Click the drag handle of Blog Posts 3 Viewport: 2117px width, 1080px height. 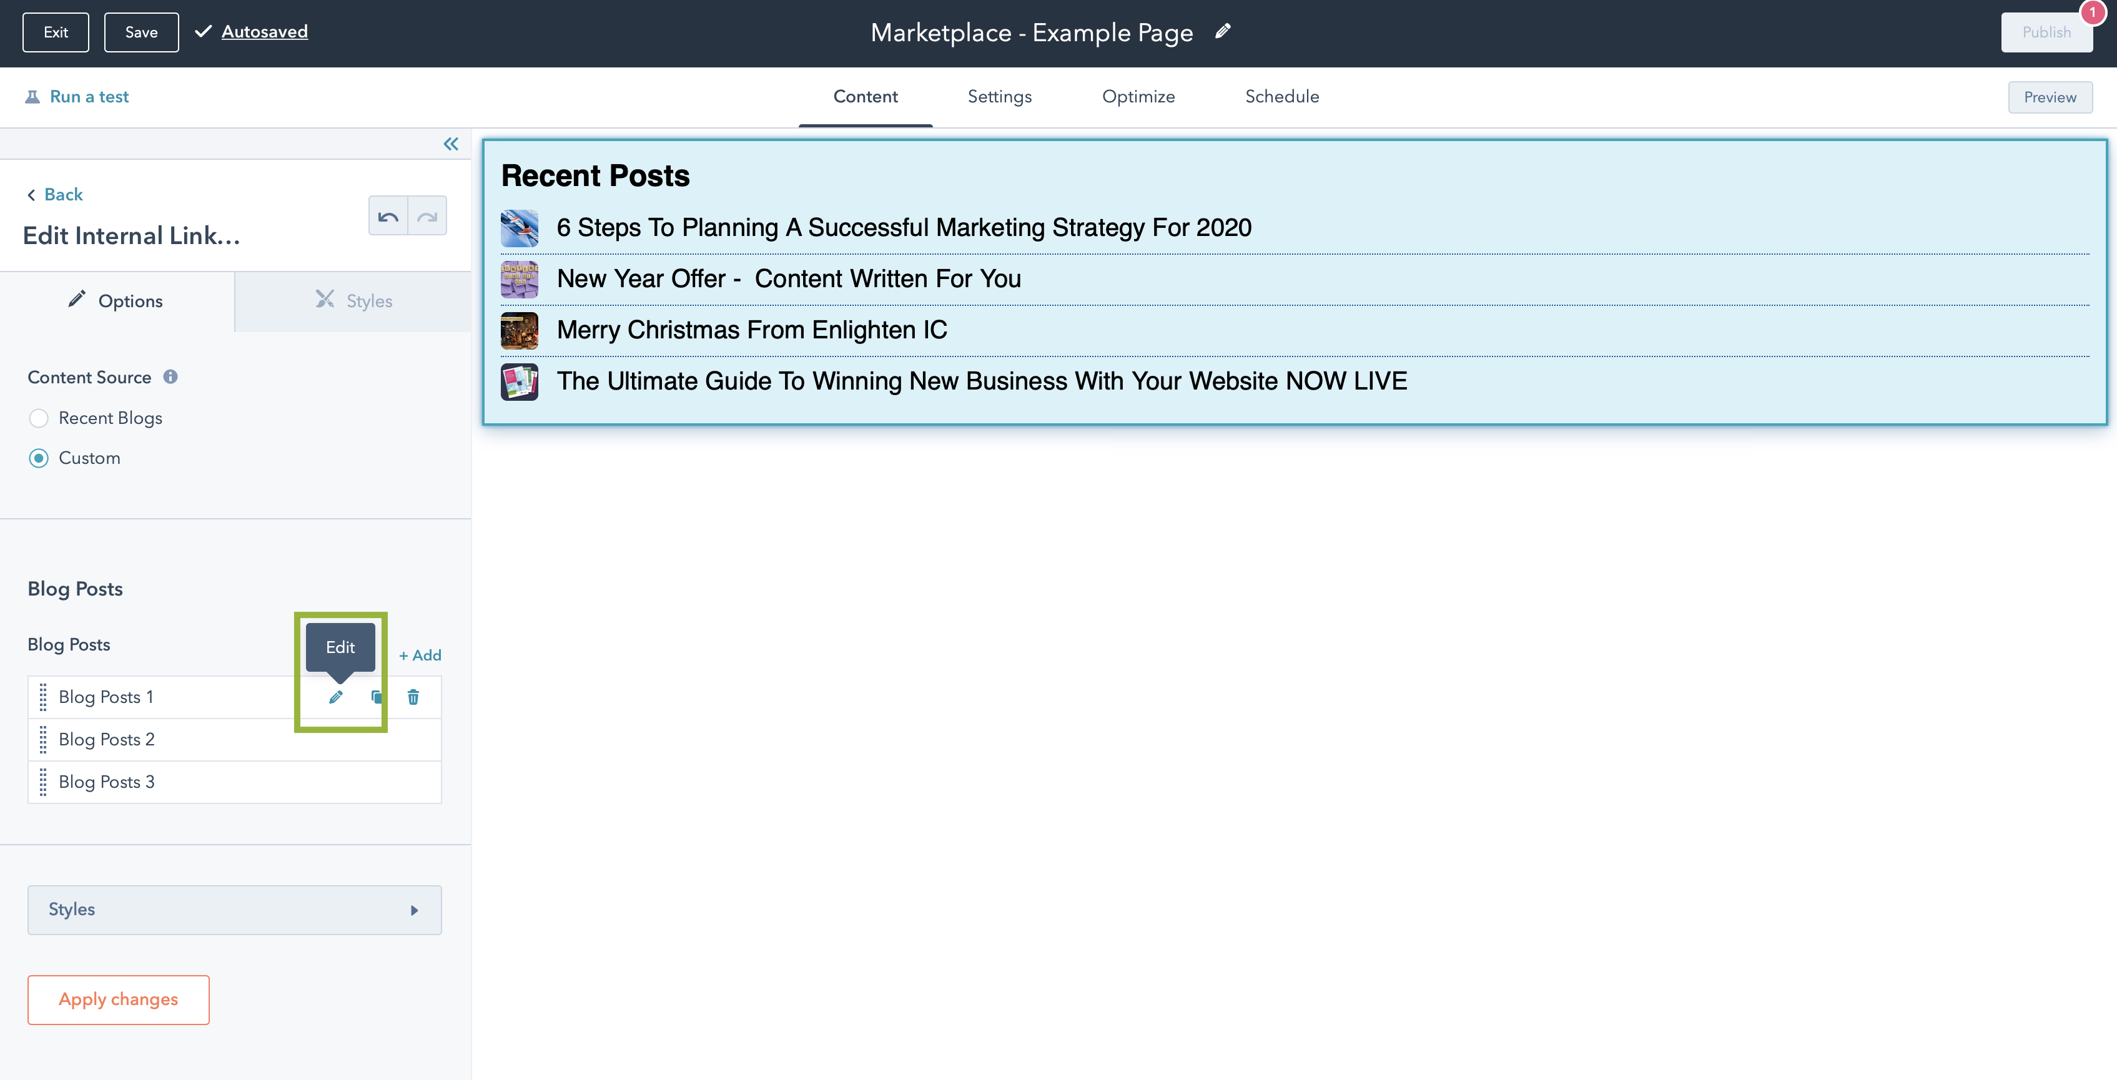click(x=42, y=783)
